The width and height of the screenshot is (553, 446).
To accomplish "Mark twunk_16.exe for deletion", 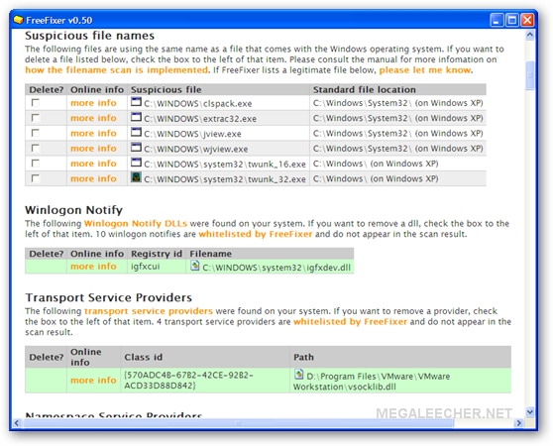I will (x=36, y=164).
